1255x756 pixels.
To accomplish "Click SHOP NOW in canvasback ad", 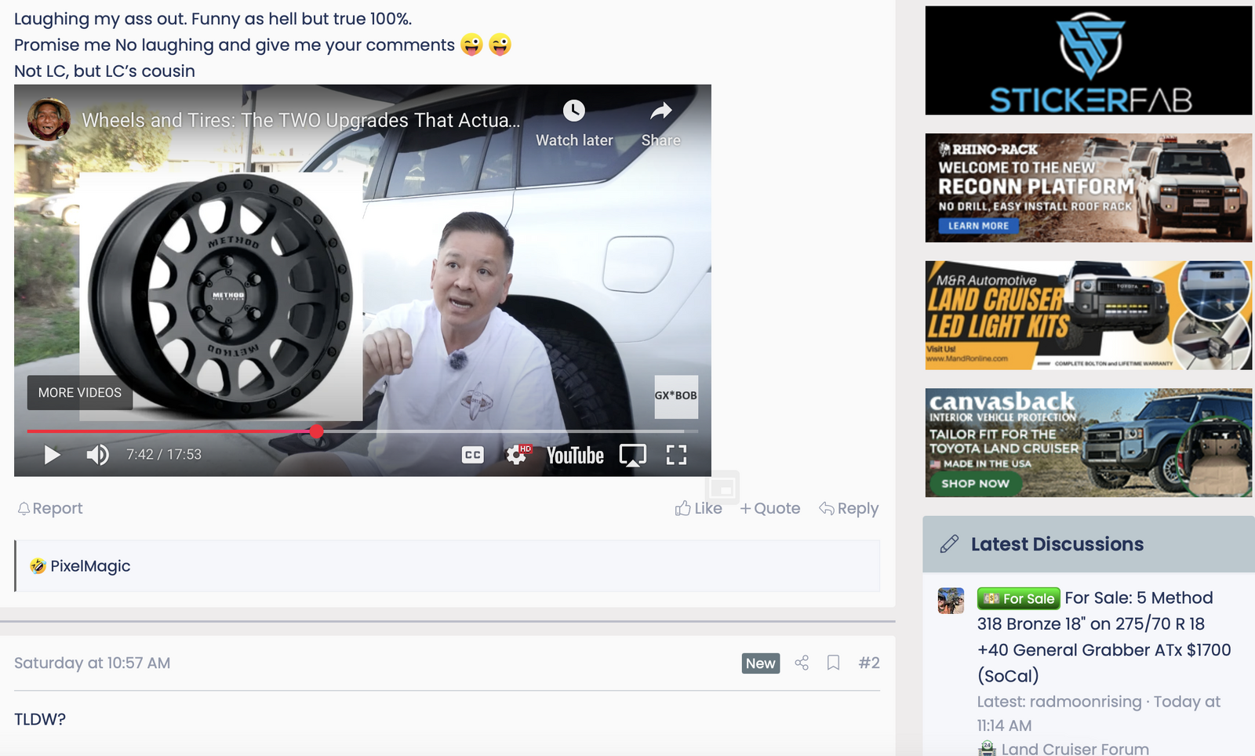I will [x=975, y=484].
